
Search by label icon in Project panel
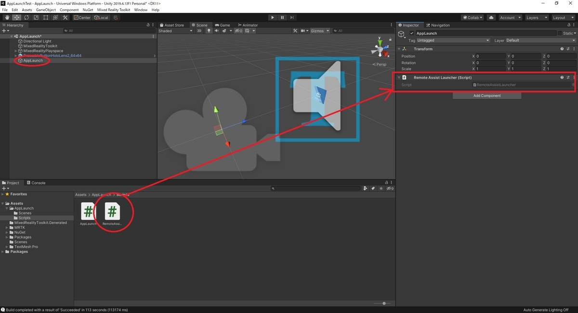tap(374, 188)
